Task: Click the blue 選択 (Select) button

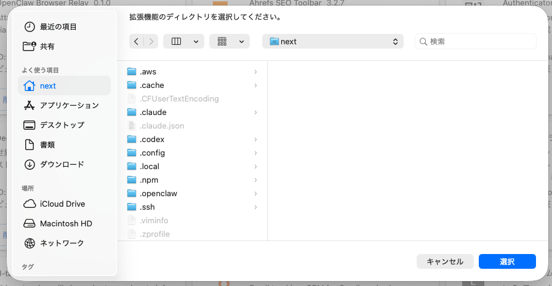Action: point(507,261)
